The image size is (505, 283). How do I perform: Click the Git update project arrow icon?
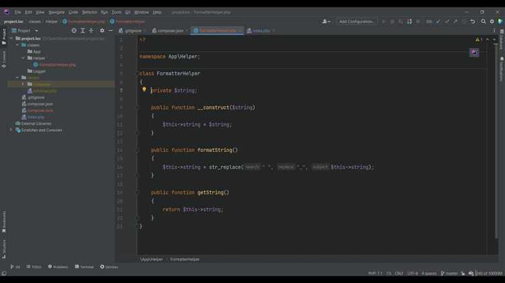coord(438,22)
